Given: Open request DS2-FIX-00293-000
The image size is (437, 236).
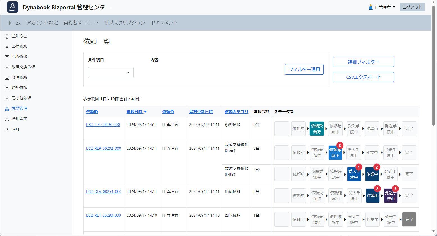Looking at the screenshot, I should (103, 125).
